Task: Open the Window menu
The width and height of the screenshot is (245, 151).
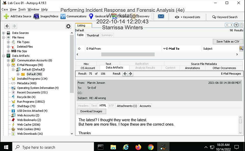Action: [34, 9]
